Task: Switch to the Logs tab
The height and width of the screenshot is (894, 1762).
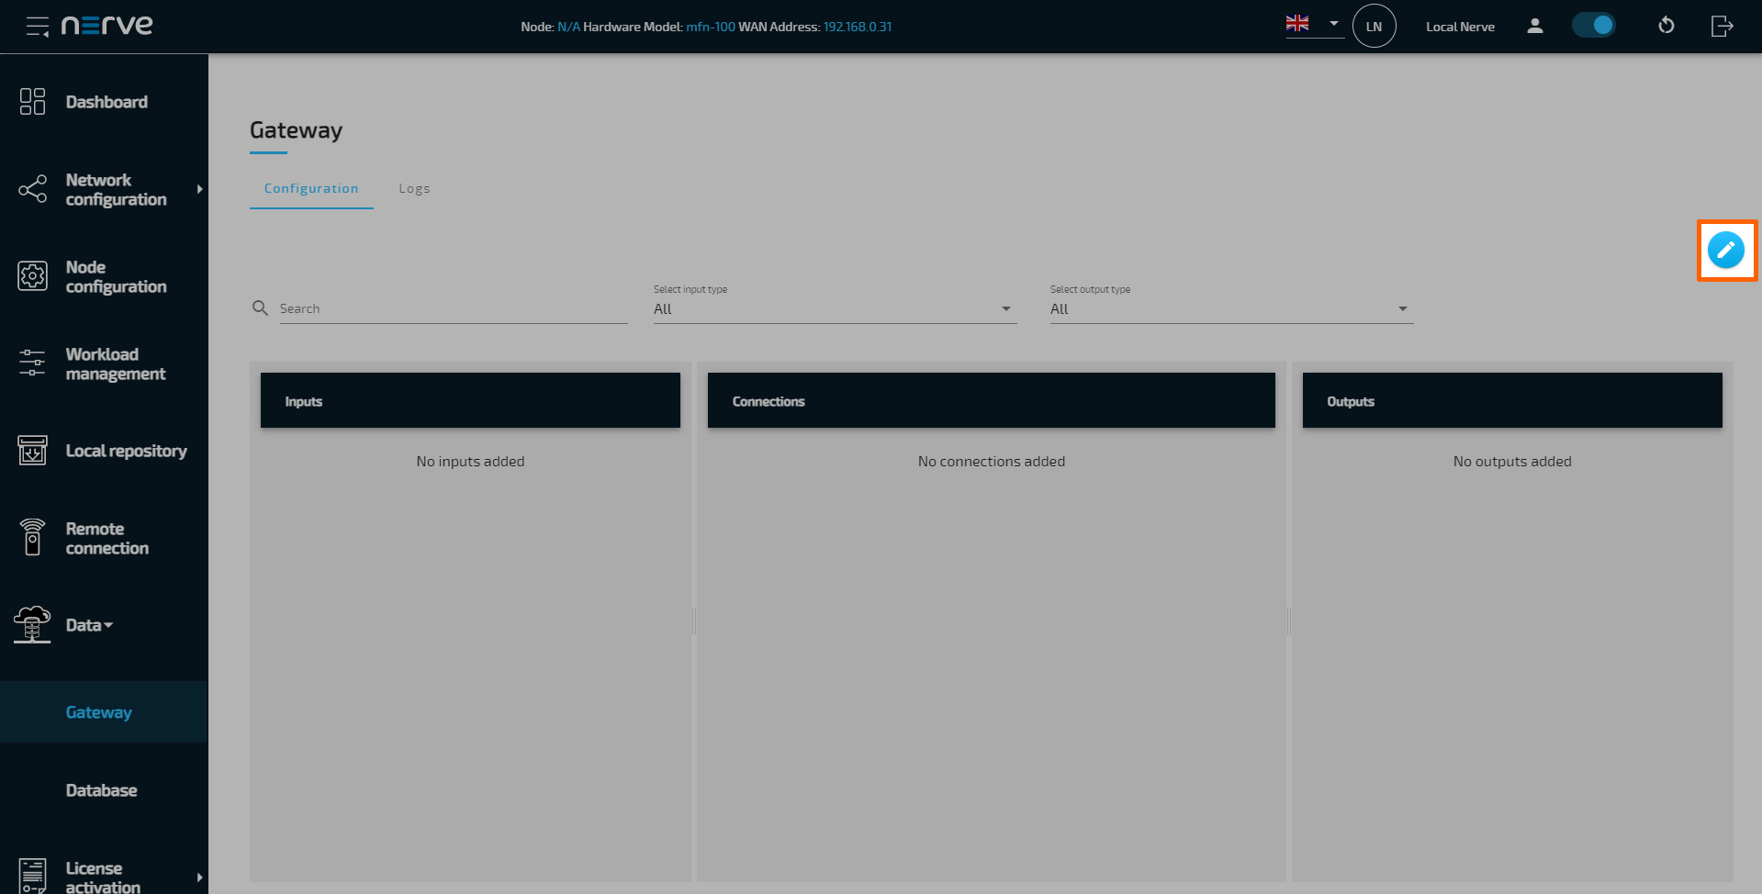Action: (x=414, y=188)
